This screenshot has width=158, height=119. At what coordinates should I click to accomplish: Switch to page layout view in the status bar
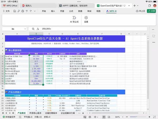(x=109, y=117)
